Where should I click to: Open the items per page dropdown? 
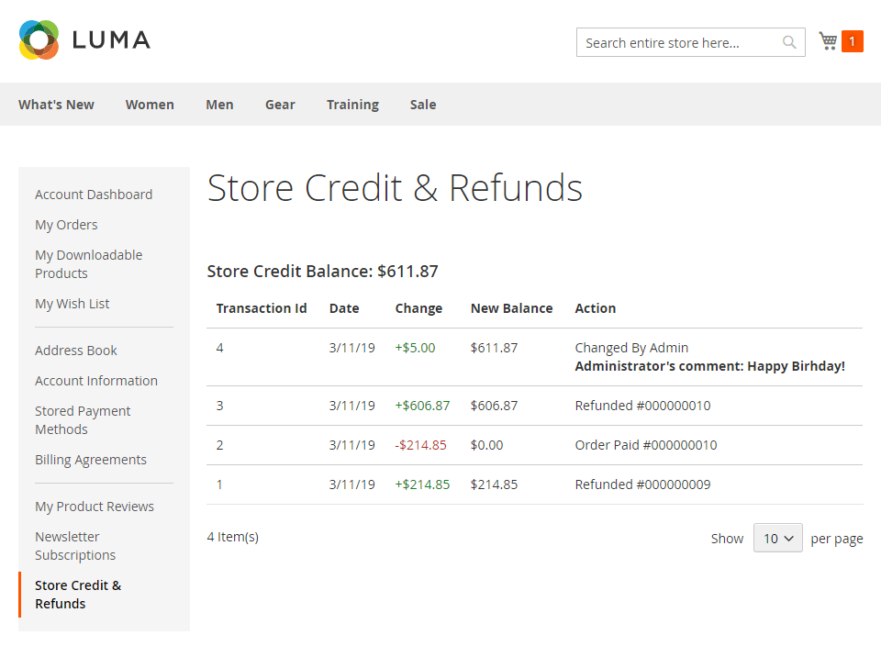(x=777, y=539)
